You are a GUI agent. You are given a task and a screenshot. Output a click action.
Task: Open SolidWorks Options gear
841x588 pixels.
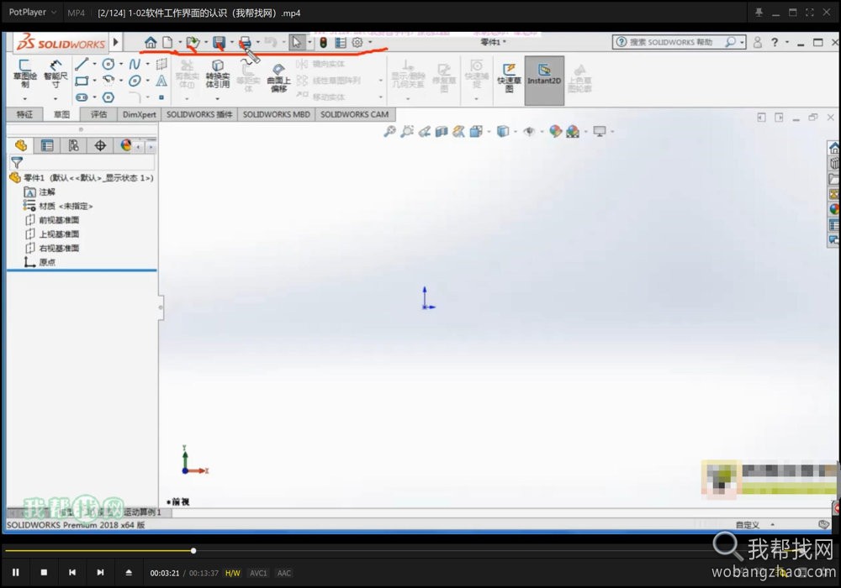(x=357, y=42)
